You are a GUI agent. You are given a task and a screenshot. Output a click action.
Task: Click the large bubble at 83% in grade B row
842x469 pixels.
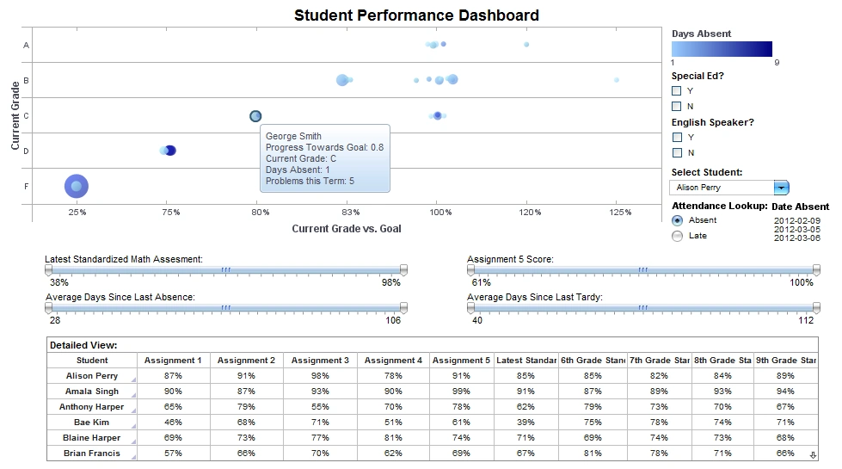coord(342,80)
